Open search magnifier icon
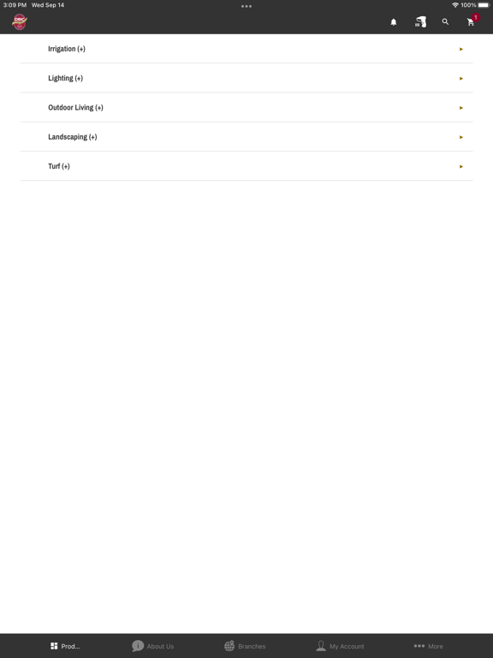This screenshot has width=493, height=658. pyautogui.click(x=445, y=21)
